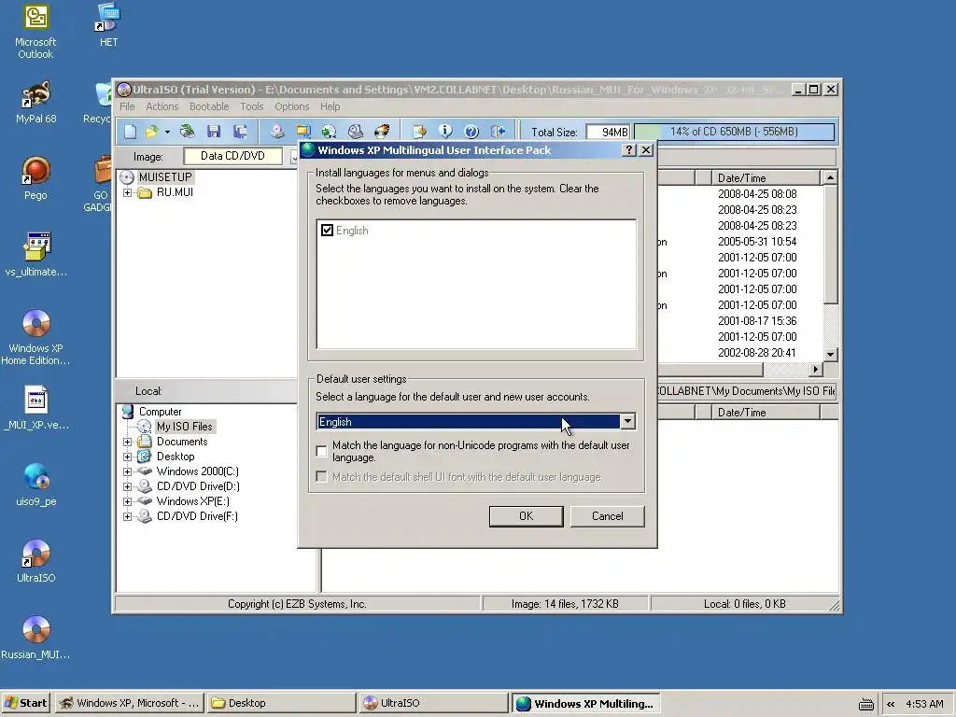956x717 pixels.
Task: Click the 14% of CD 650MB capacity bar
Action: point(734,132)
